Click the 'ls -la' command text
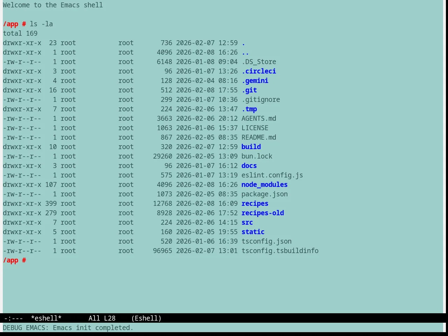The image size is (448, 336). point(41,24)
